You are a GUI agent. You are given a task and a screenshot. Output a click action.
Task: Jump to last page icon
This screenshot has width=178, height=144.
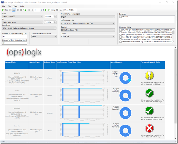click(49, 10)
